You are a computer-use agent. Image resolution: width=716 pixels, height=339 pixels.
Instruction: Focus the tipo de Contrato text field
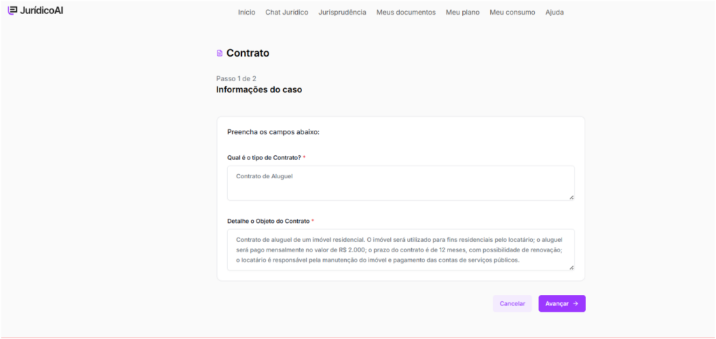(401, 183)
